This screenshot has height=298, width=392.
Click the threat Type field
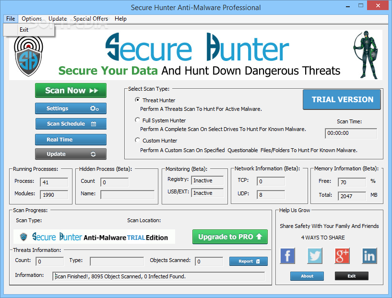click(x=117, y=262)
